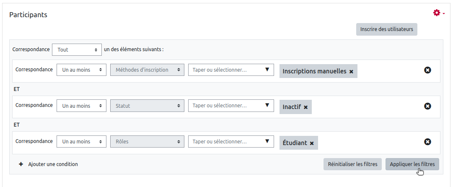Delete the Rôles filter row

point(427,142)
